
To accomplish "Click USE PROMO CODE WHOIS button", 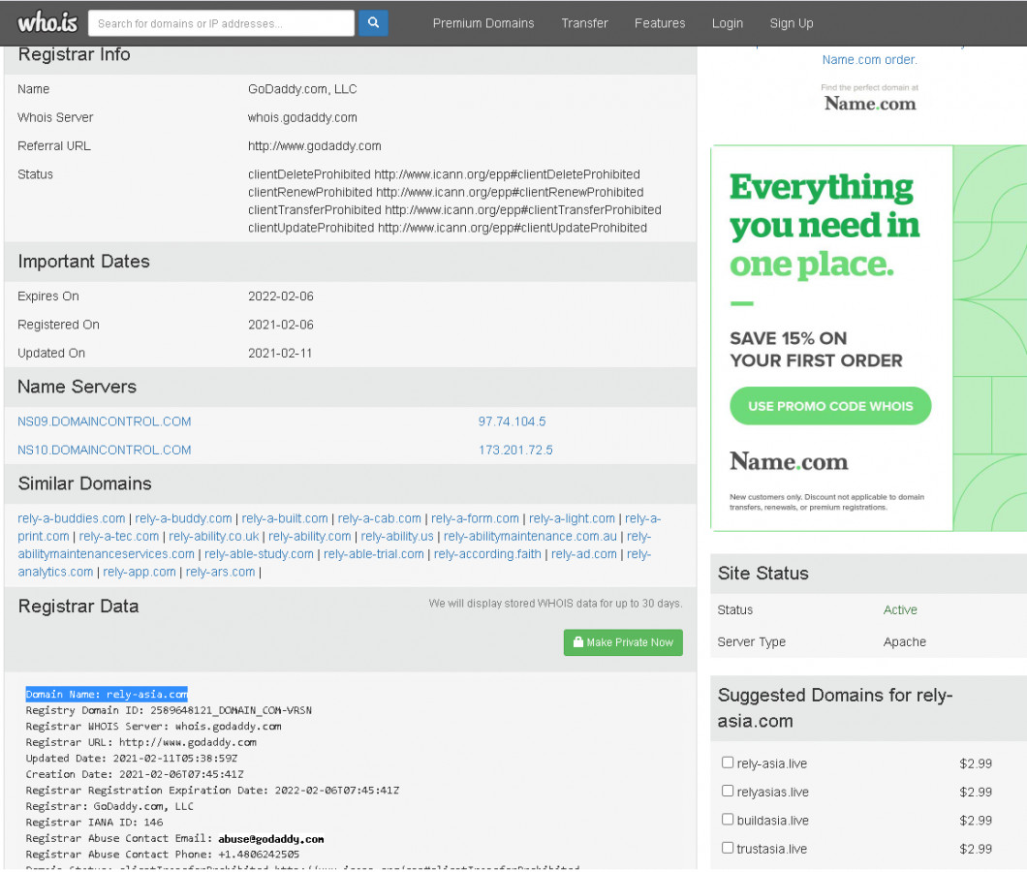I will pyautogui.click(x=830, y=406).
